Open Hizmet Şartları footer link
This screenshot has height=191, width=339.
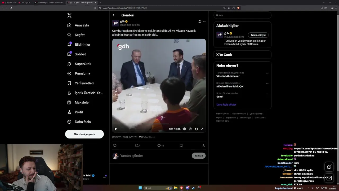222,114
